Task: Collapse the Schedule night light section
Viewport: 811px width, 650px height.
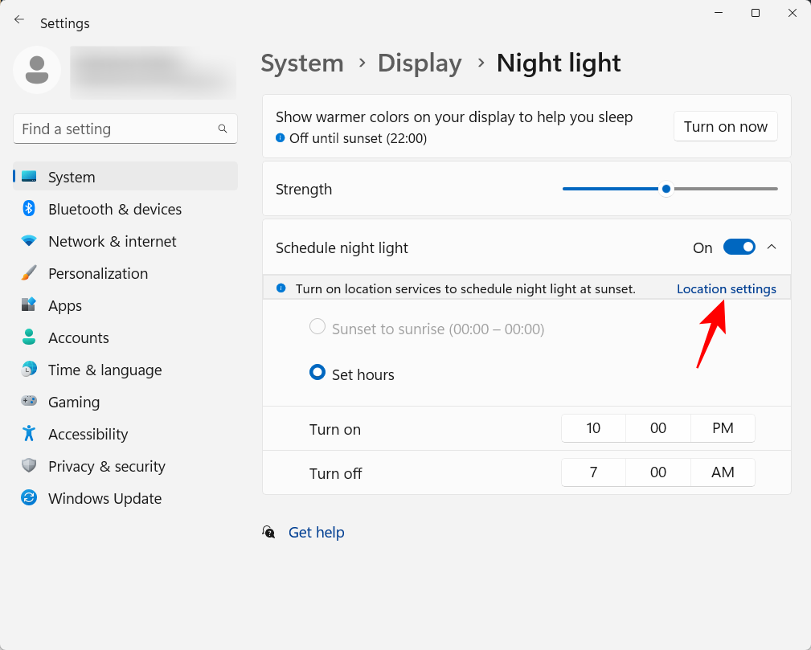Action: point(772,247)
